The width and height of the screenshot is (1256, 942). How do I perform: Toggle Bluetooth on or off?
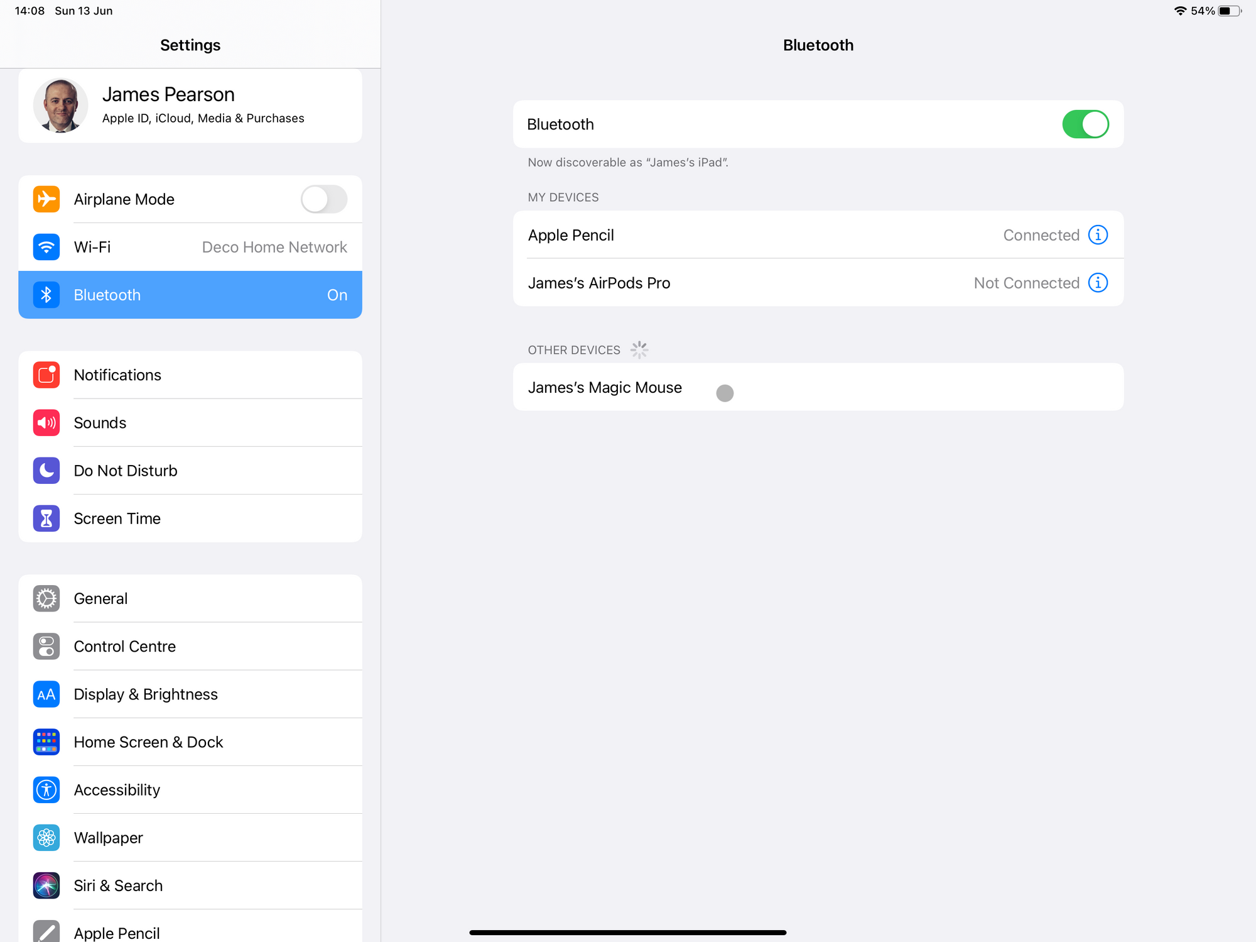(1084, 124)
